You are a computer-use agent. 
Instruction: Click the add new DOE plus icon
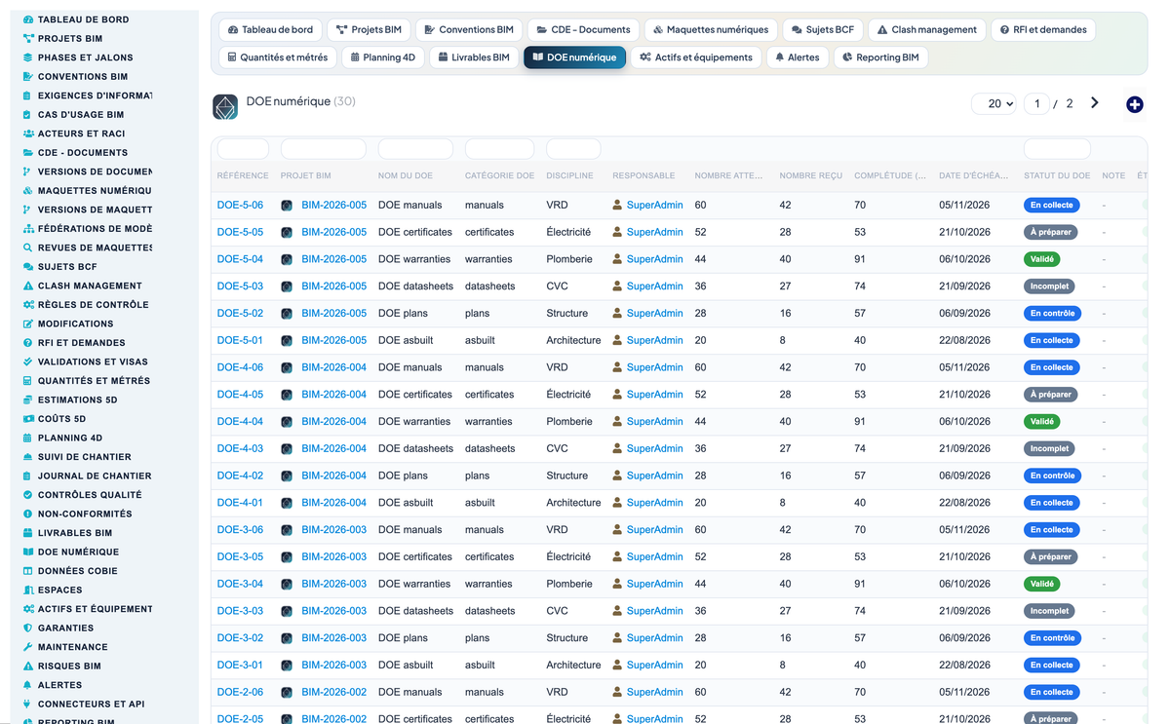pyautogui.click(x=1135, y=104)
